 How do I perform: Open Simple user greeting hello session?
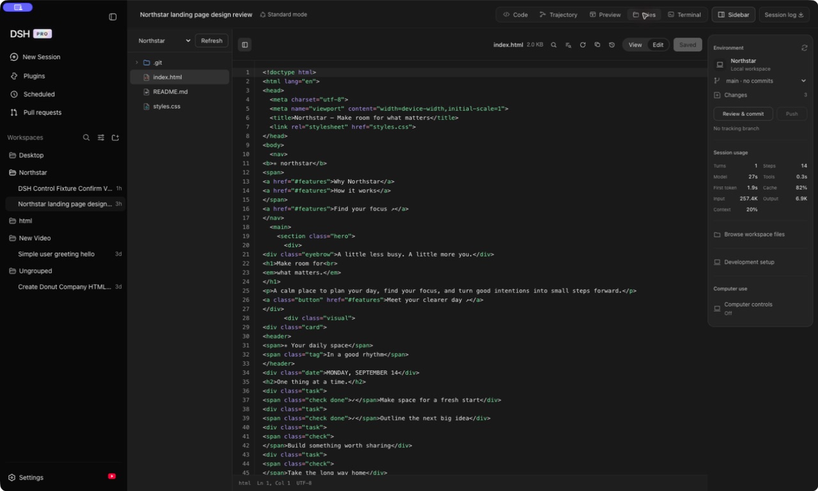65,254
